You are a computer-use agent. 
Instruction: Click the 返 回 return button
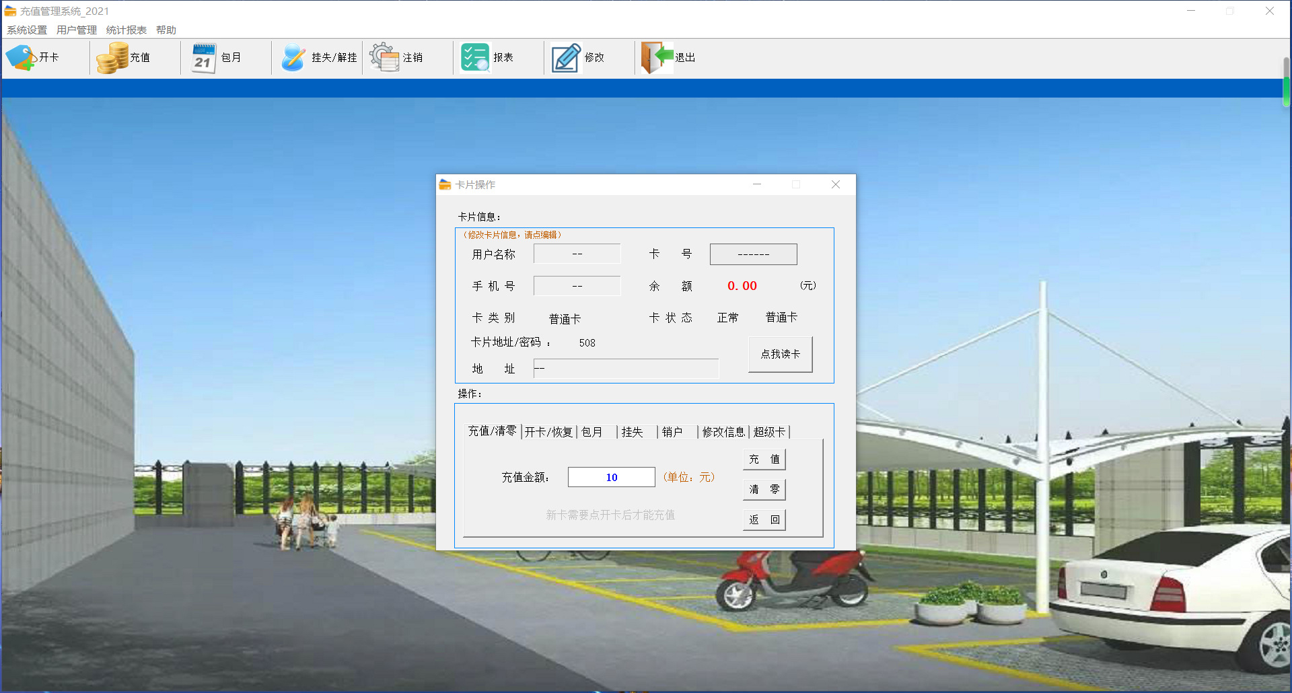pos(764,519)
